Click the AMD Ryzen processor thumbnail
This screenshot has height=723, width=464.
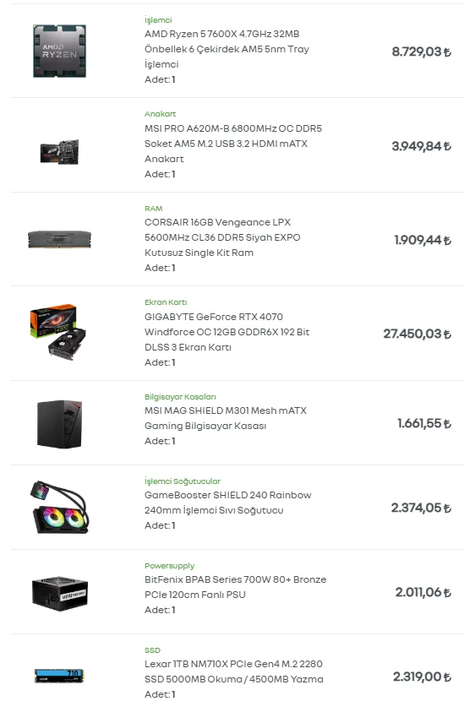[x=59, y=51]
